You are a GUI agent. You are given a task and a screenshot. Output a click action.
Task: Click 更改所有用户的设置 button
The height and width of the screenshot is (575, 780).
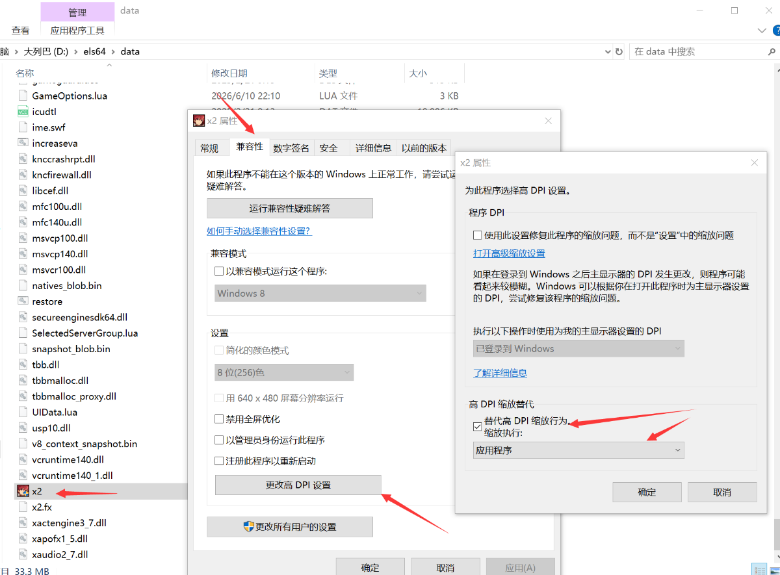click(290, 527)
